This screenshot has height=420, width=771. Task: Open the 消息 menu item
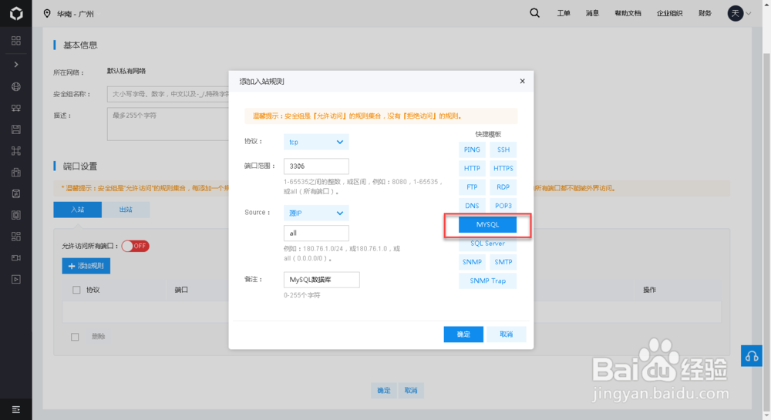point(592,13)
